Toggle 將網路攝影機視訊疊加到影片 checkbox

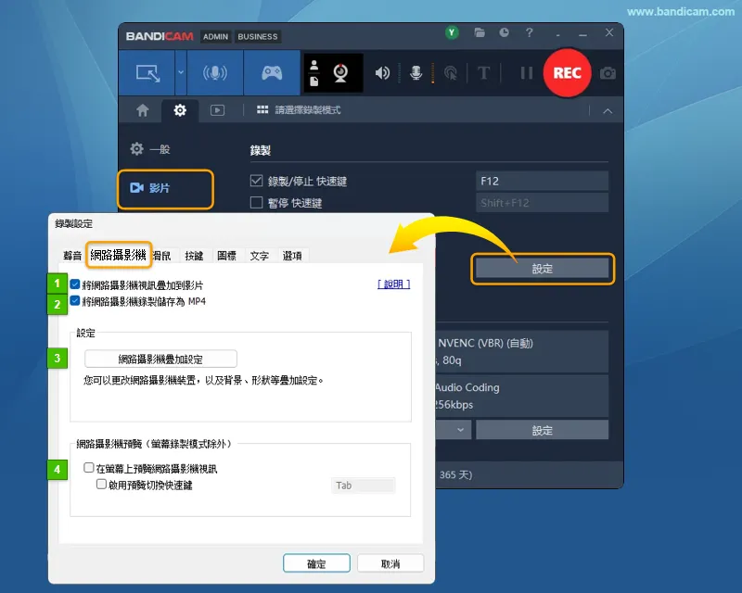pos(75,284)
